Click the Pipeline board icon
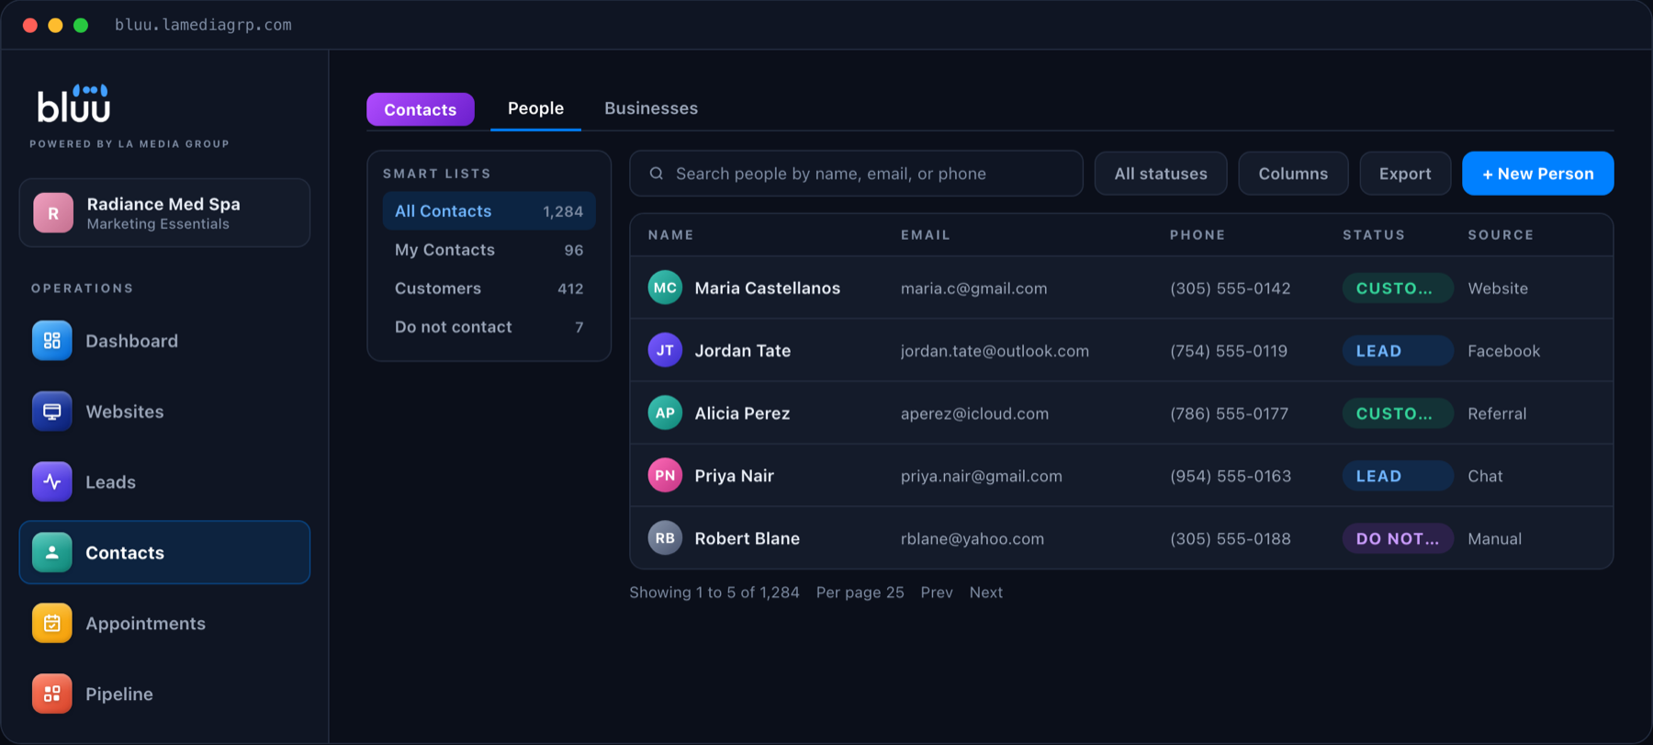 (x=52, y=694)
